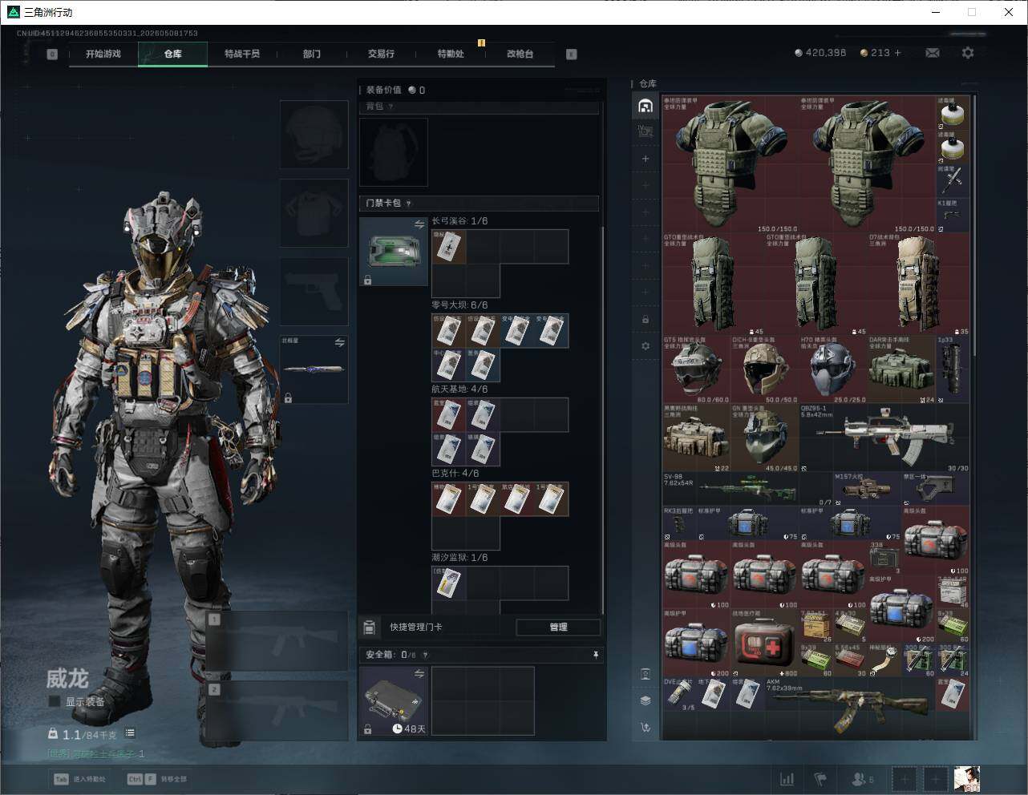Viewport: 1028px width, 795px height.
Task: Click the 零号大坝: 6/6 label
Action: coord(459,305)
